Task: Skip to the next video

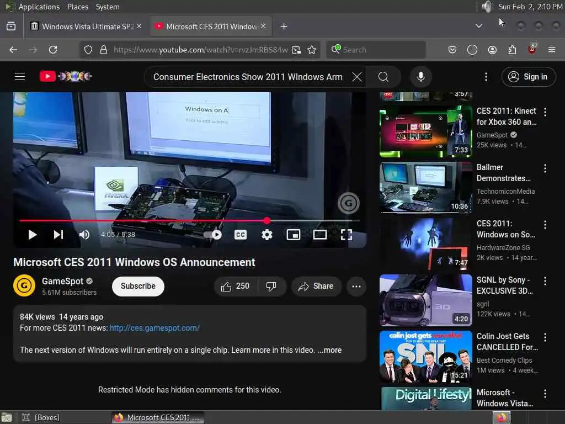Action: (58, 235)
